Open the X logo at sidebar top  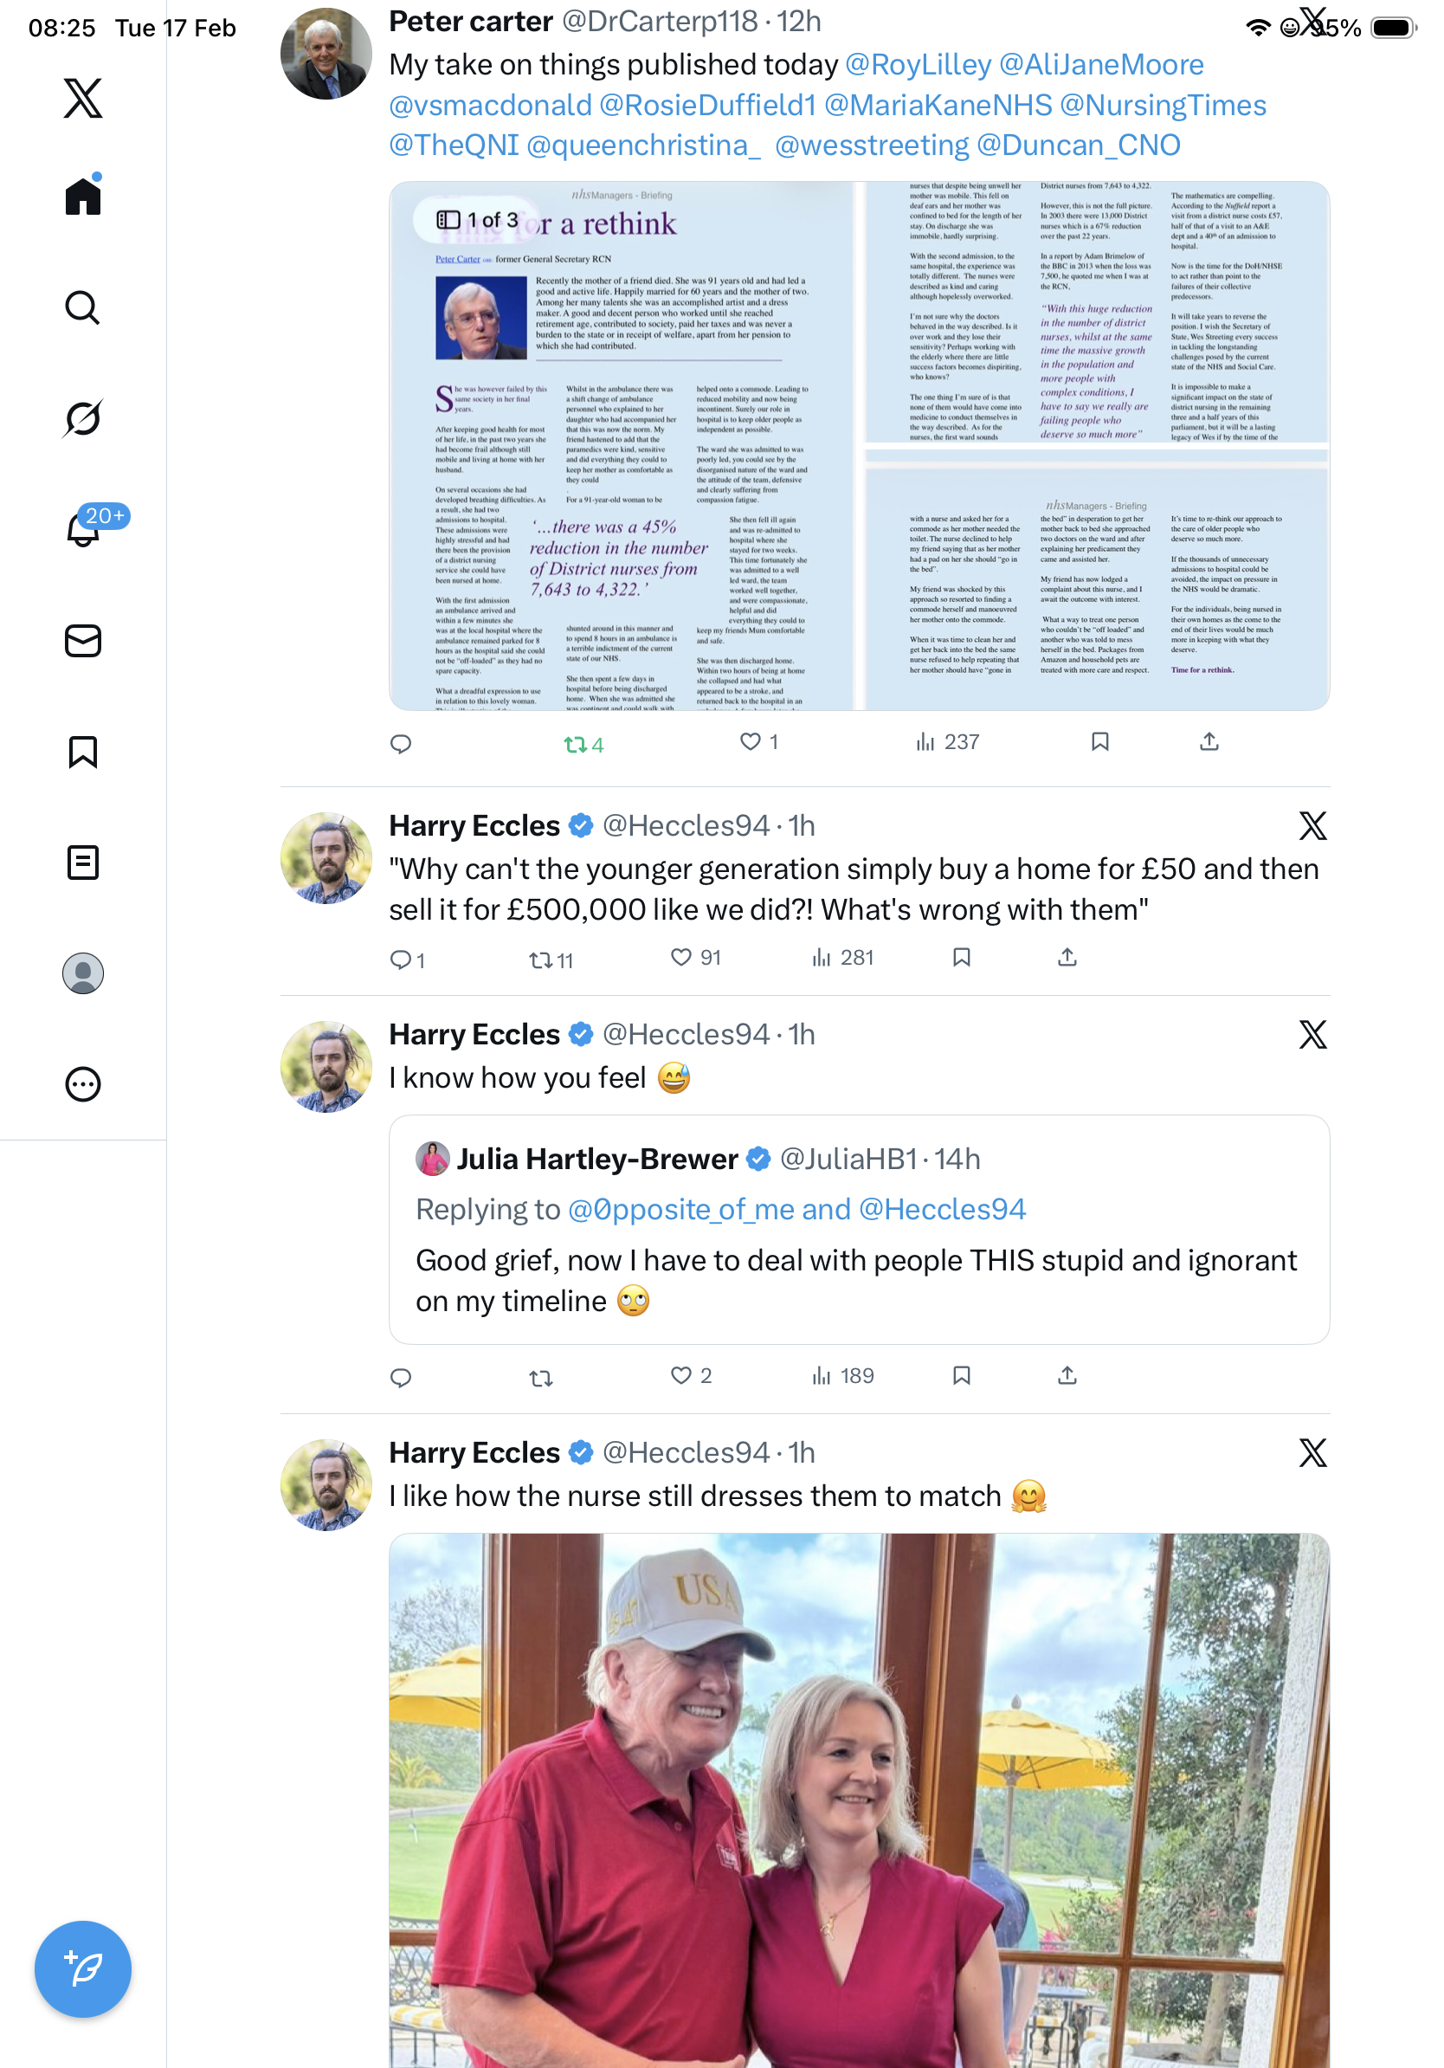pyautogui.click(x=83, y=97)
